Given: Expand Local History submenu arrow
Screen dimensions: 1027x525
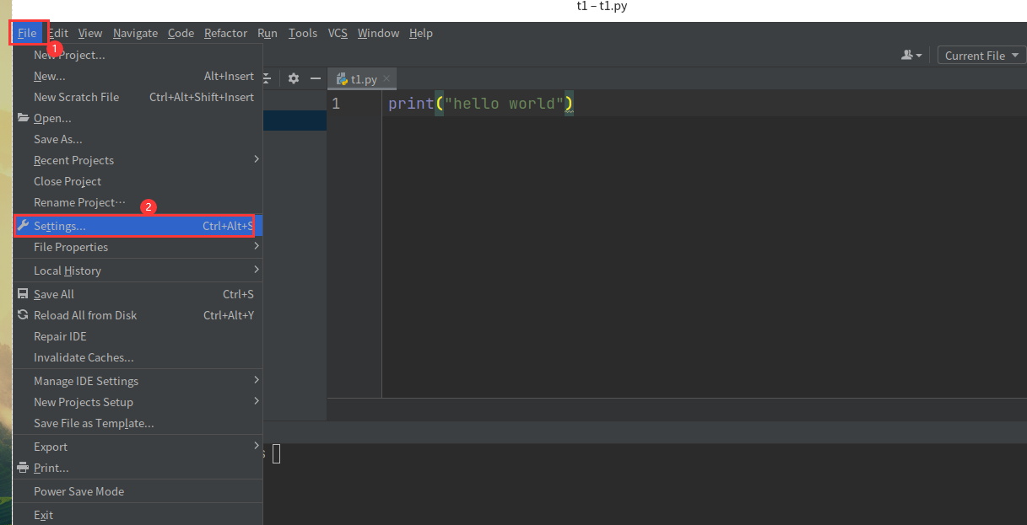Looking at the screenshot, I should click(x=257, y=270).
